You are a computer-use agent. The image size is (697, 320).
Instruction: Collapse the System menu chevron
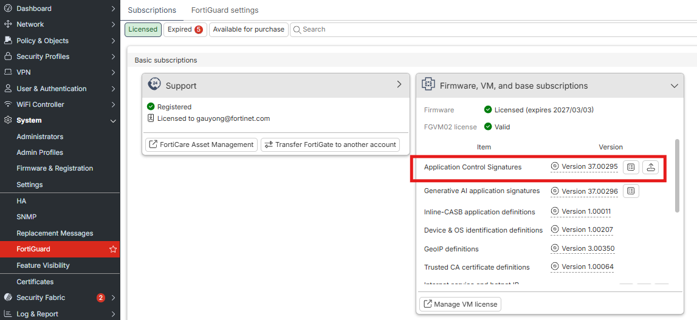(x=114, y=121)
